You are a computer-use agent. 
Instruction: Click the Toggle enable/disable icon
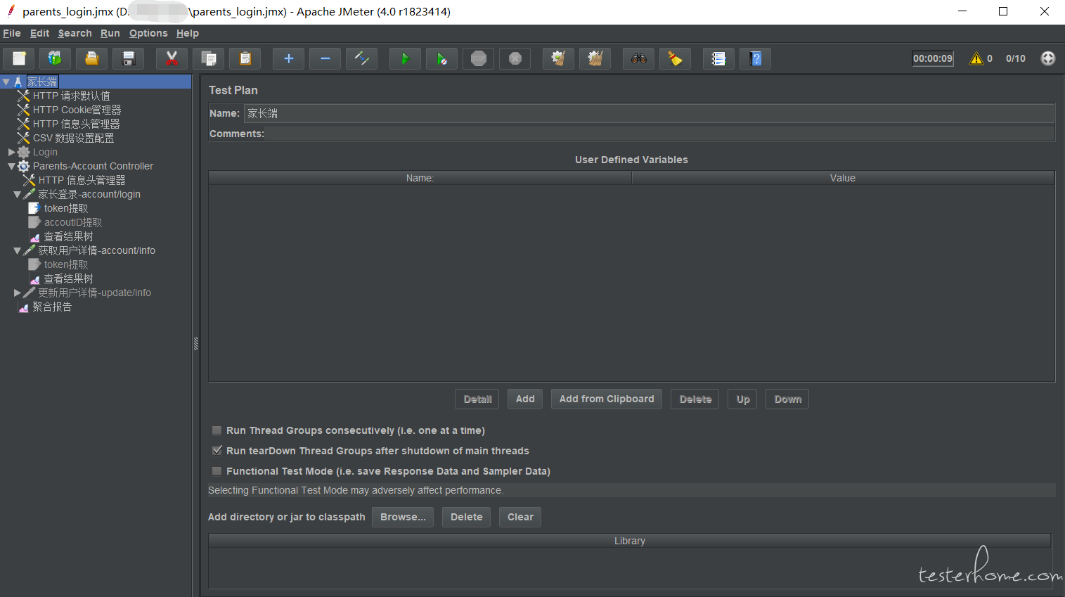[361, 58]
